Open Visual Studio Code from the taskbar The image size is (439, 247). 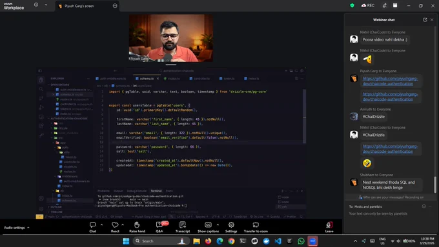click(278, 241)
